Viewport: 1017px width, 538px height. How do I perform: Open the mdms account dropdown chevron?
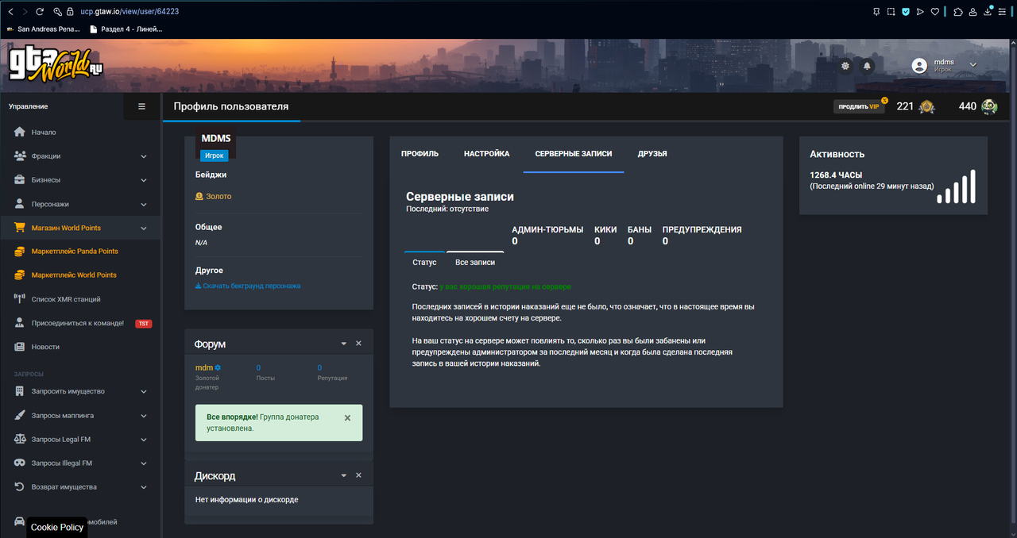(x=973, y=65)
